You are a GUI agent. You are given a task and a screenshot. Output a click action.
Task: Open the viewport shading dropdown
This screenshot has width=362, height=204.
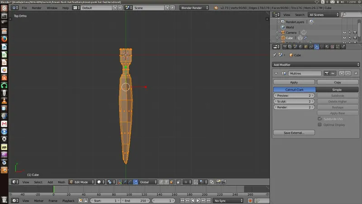tap(100, 182)
